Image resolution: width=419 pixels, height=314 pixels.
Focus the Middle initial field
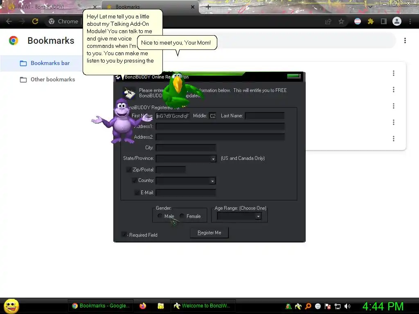(212, 116)
